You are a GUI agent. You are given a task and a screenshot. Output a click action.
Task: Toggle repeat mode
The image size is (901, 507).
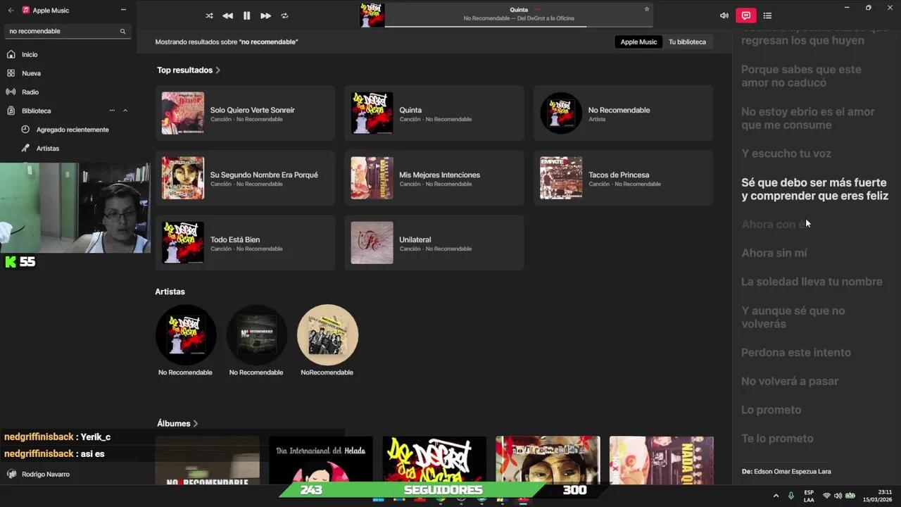click(x=284, y=15)
